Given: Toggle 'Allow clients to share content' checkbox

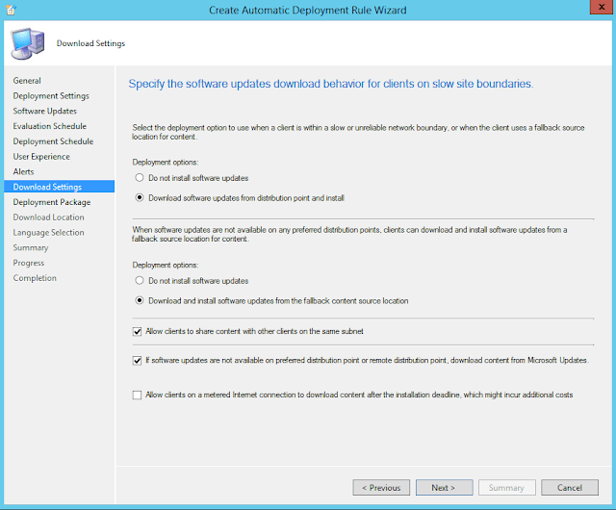Looking at the screenshot, I should click(136, 332).
